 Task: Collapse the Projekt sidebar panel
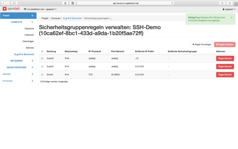tap(18, 15)
